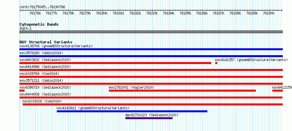Click the 76180k ruler label

click(102, 13)
